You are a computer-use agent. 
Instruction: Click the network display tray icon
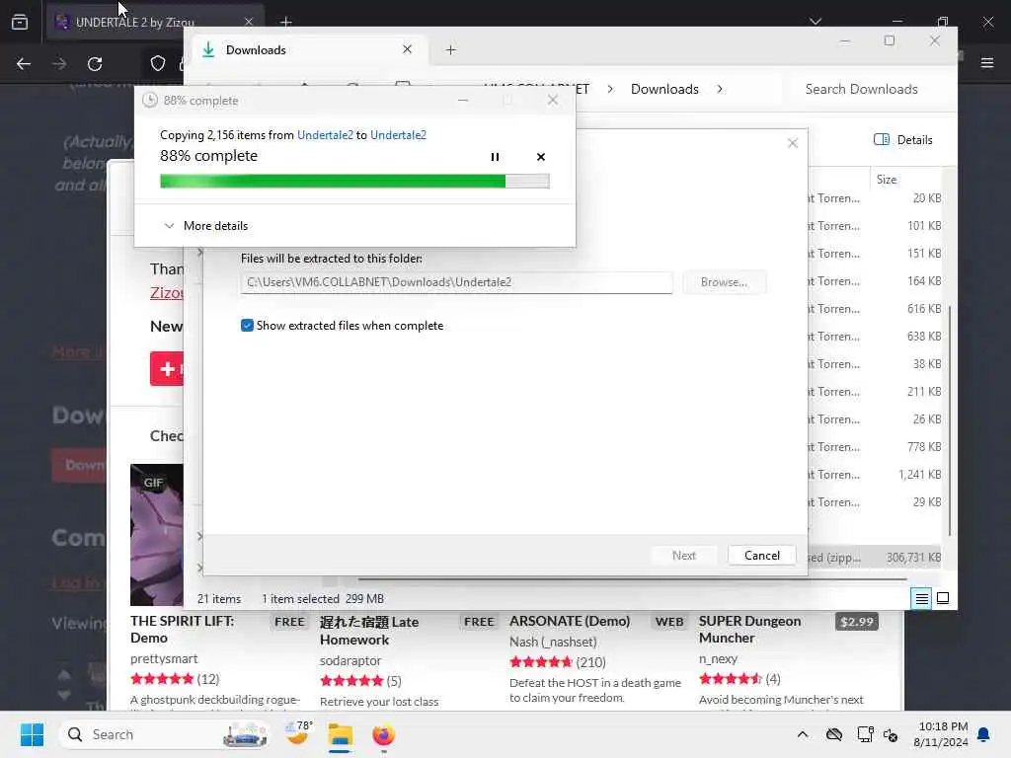point(865,734)
